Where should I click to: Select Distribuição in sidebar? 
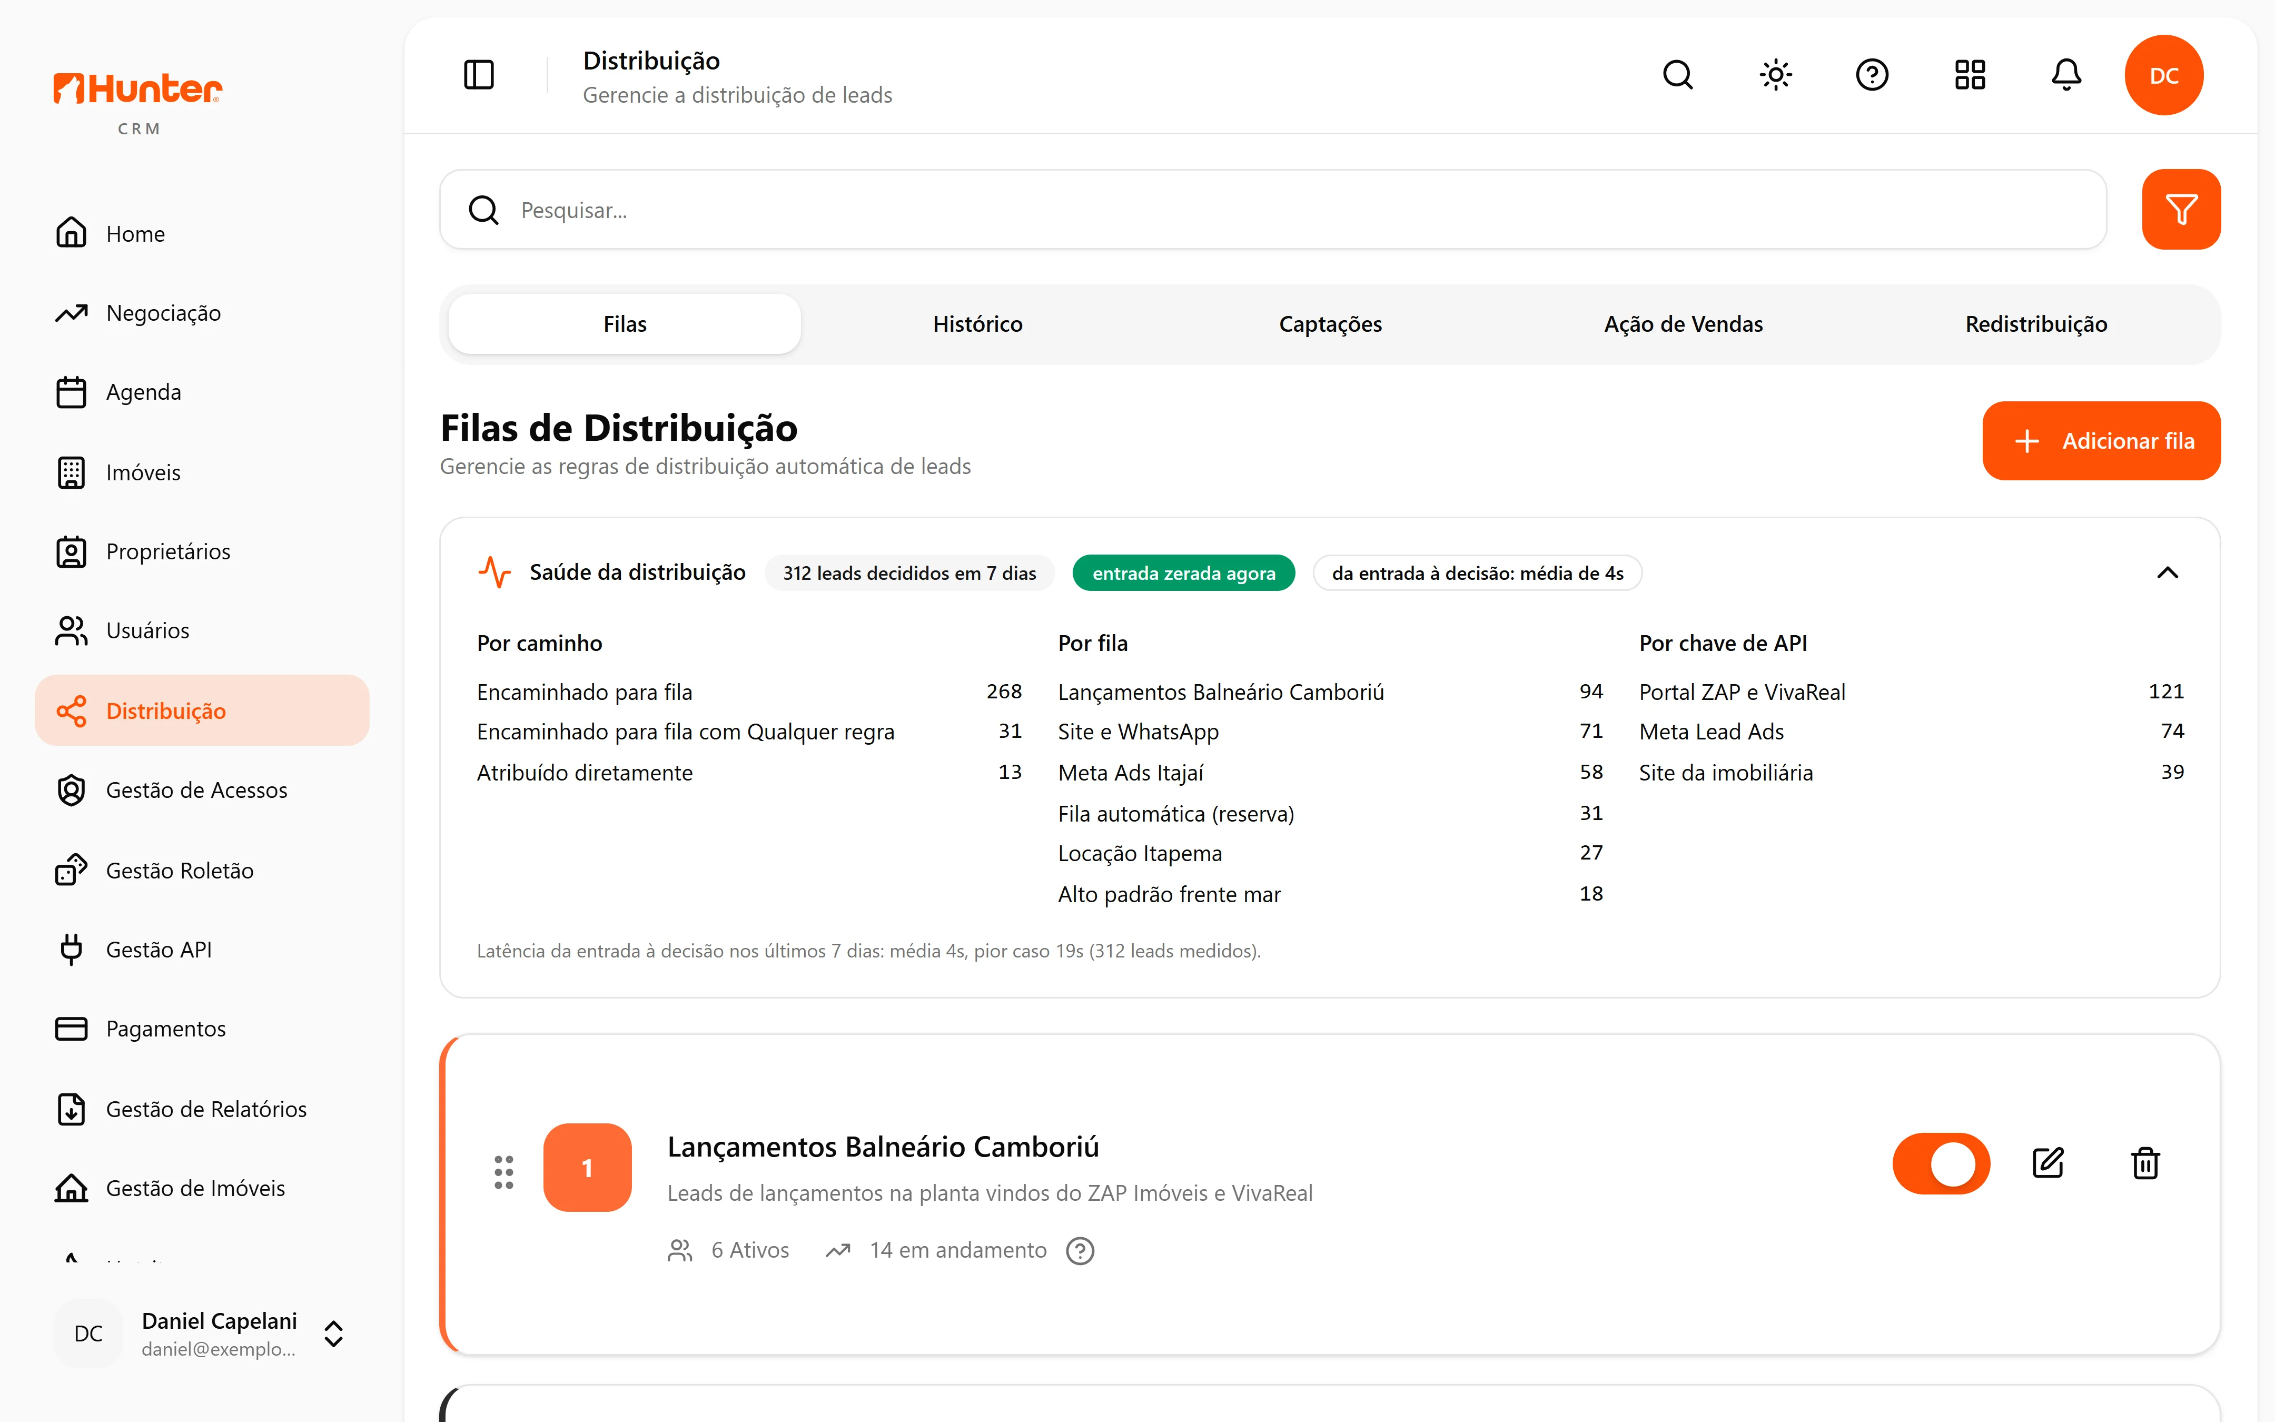(x=202, y=710)
